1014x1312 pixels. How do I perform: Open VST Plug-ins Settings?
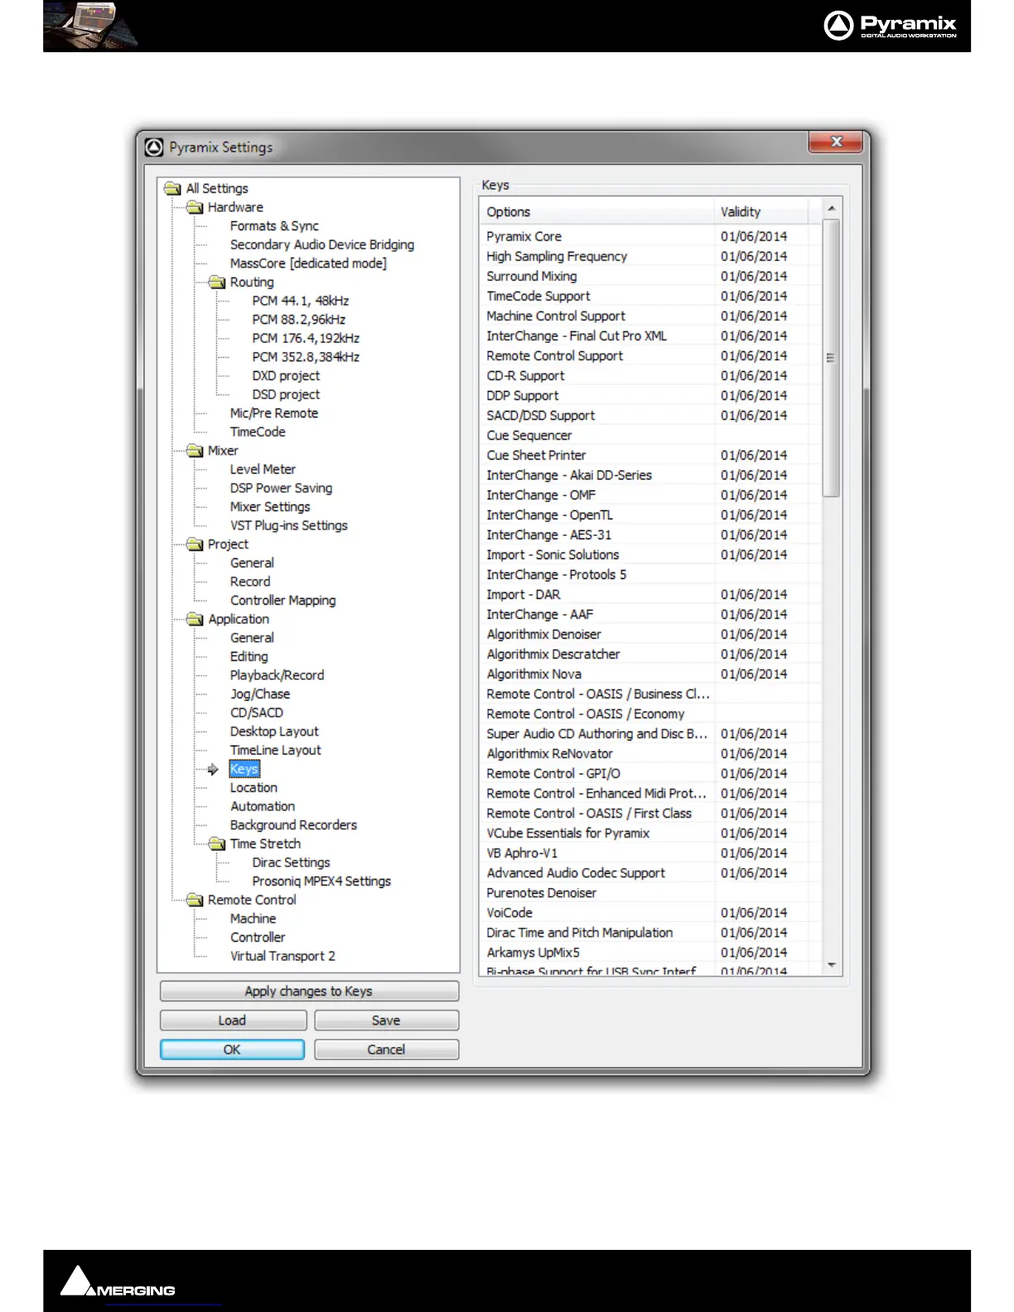point(289,526)
